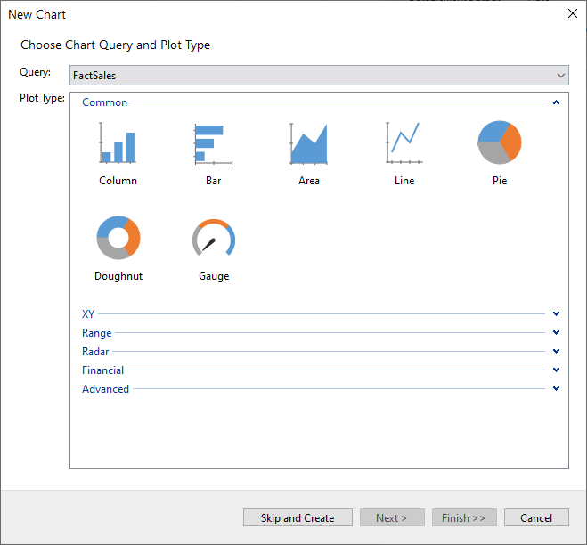Image resolution: width=587 pixels, height=545 pixels.
Task: Expand the Radar plot type section
Action: (557, 351)
